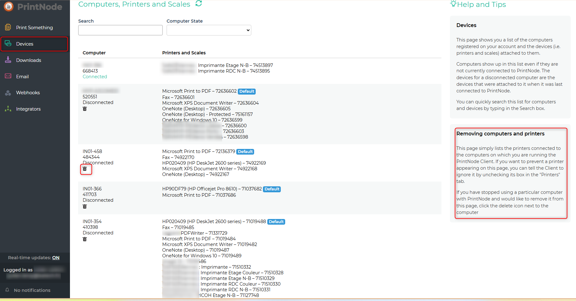Open Print Something in the sidebar
Image resolution: width=576 pixels, height=301 pixels.
coord(34,28)
